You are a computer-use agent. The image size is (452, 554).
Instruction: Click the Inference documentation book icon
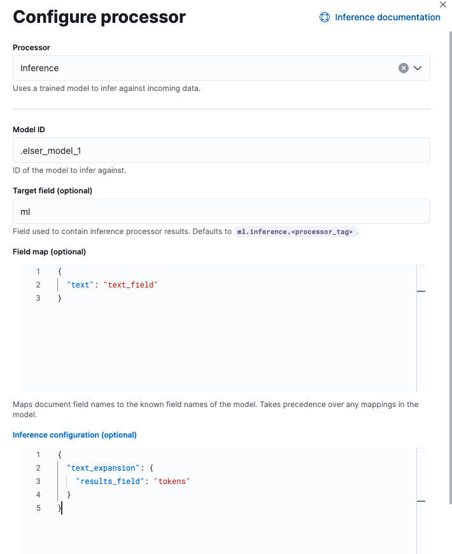(x=325, y=17)
